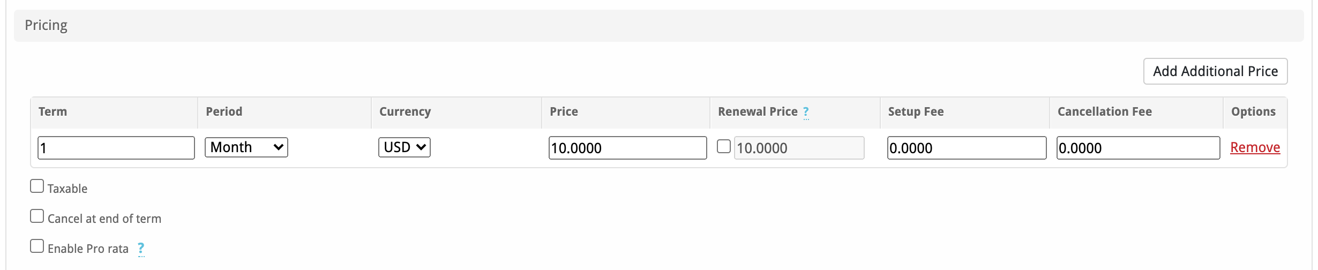Click the Term input field

(116, 148)
